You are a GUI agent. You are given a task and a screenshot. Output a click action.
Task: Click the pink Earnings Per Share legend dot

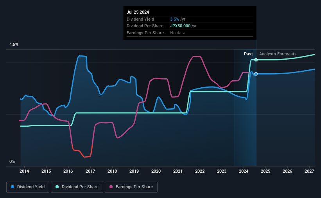111,187
